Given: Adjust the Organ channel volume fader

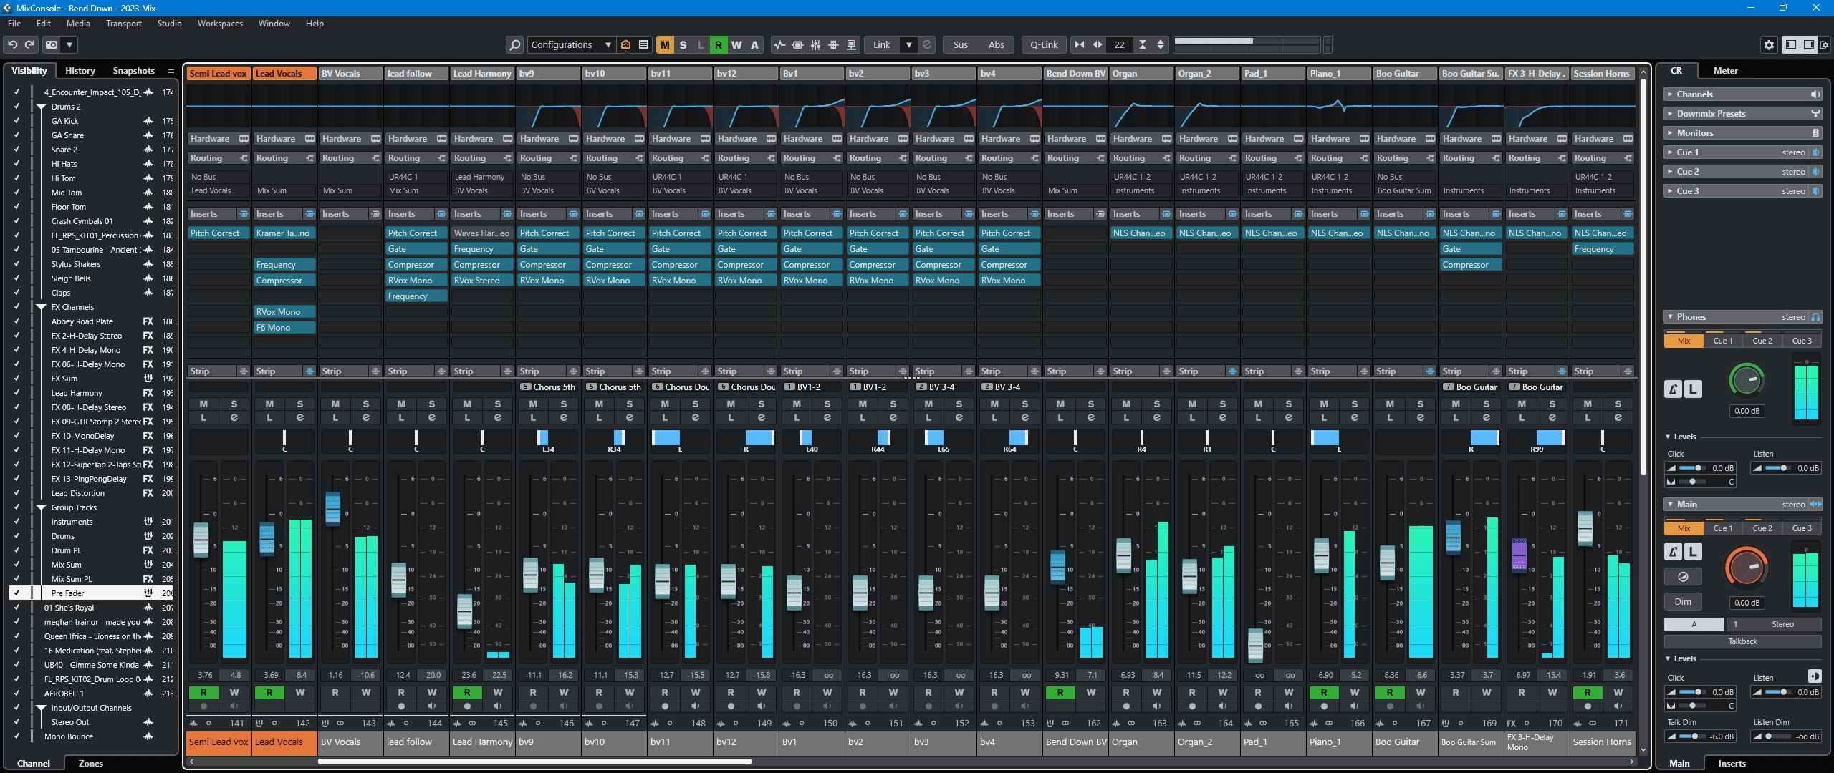Looking at the screenshot, I should point(1124,555).
